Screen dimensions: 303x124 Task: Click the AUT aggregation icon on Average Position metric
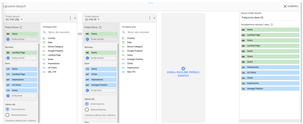click(88, 85)
